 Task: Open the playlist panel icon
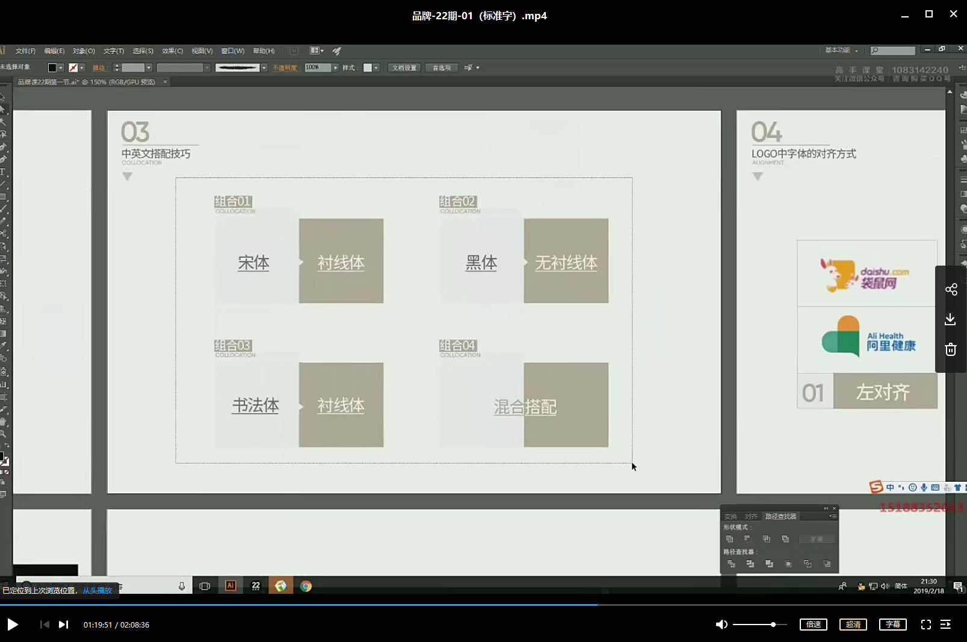click(945, 625)
